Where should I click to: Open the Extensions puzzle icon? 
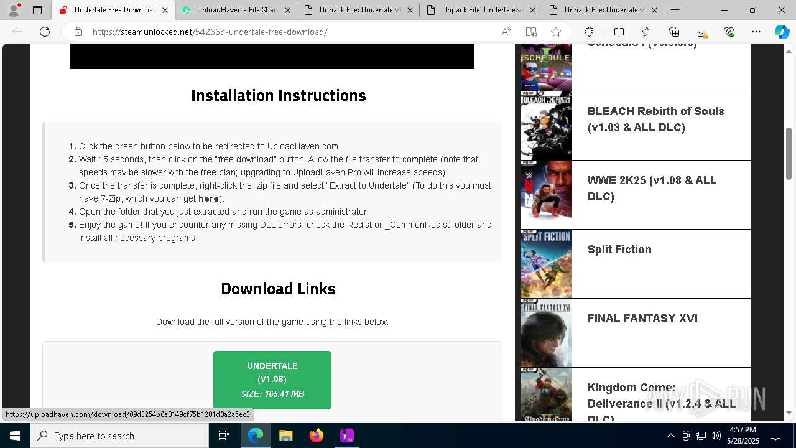(x=589, y=32)
